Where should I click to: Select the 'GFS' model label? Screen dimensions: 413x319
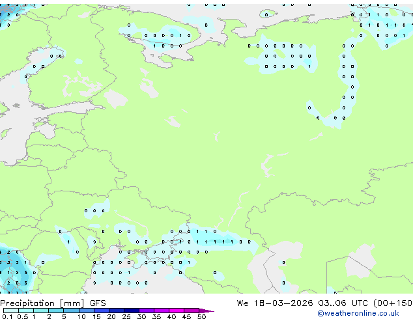tap(98, 303)
